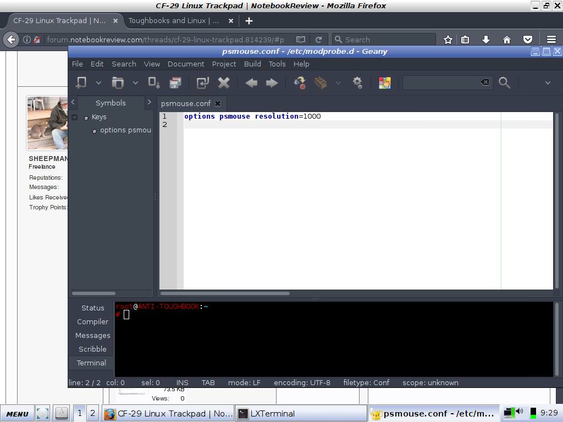The height and width of the screenshot is (422, 563).
Task: Open the View menu in Geany
Action: 152,64
